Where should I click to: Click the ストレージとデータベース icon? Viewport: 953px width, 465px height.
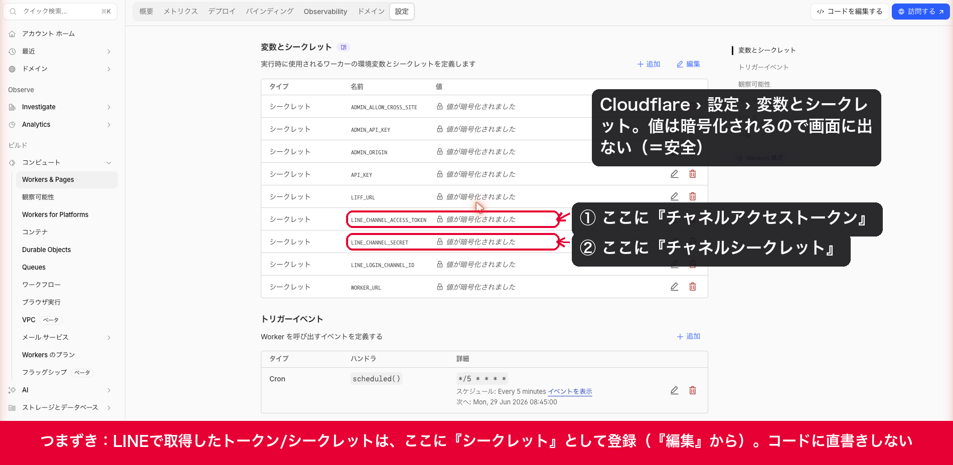pyautogui.click(x=13, y=407)
